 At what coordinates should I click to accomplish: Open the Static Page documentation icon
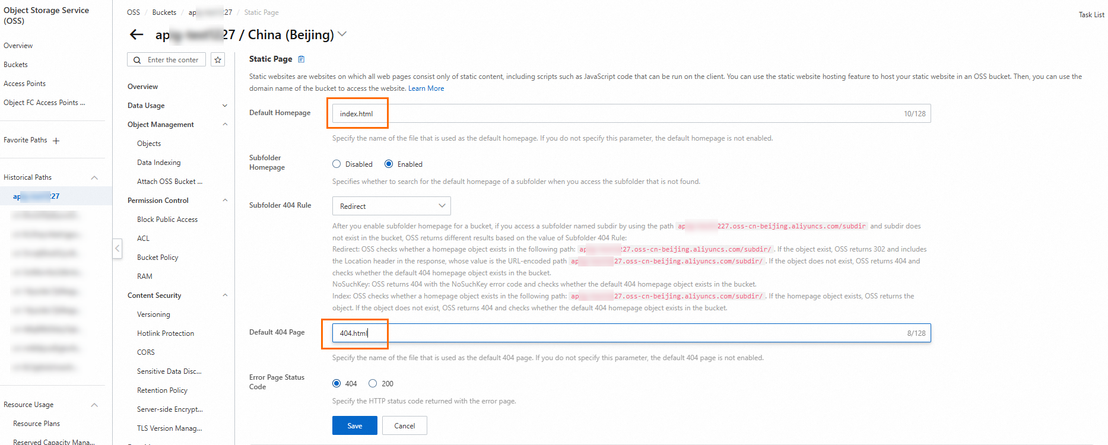tap(301, 59)
